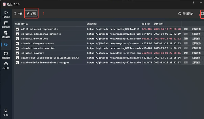Click 最新 for sd-webui-model-converter

click(x=186, y=48)
